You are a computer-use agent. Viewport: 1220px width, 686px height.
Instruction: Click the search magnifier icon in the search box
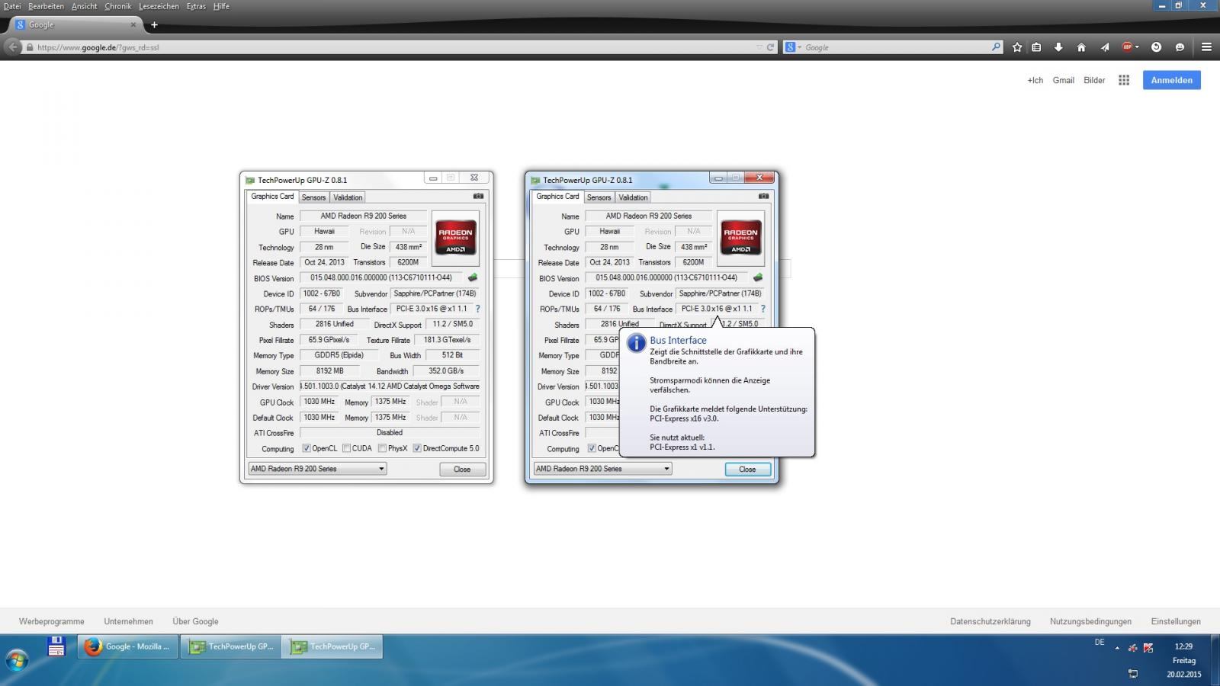coord(996,47)
